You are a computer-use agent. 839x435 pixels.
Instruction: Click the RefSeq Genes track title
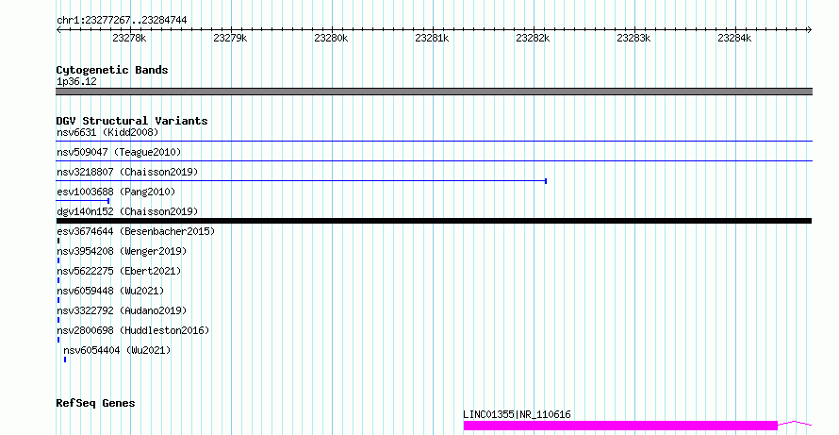click(95, 404)
